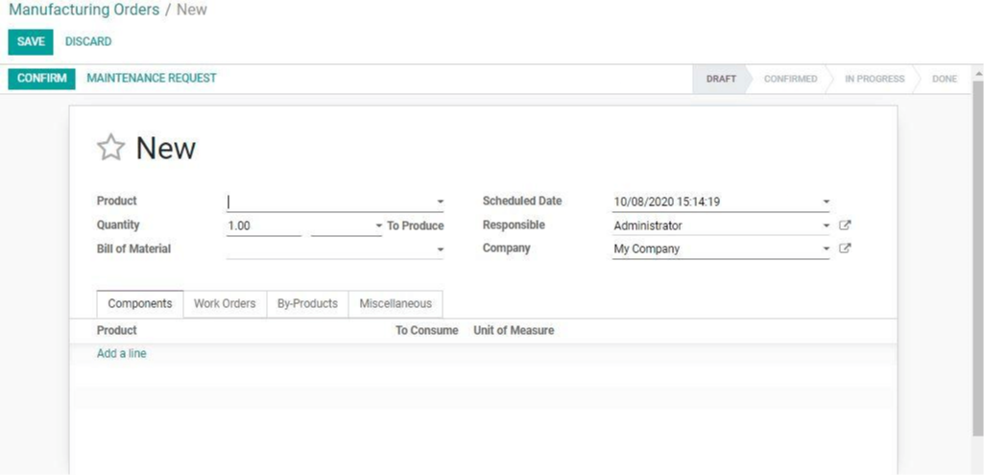Mark order as favorite with star icon
The width and height of the screenshot is (984, 475).
coord(110,148)
